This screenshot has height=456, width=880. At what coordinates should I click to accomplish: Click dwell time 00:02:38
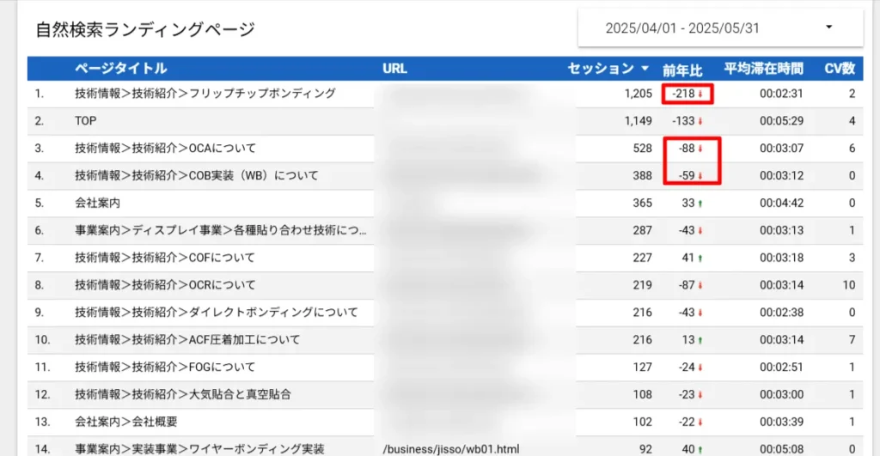pos(781,312)
